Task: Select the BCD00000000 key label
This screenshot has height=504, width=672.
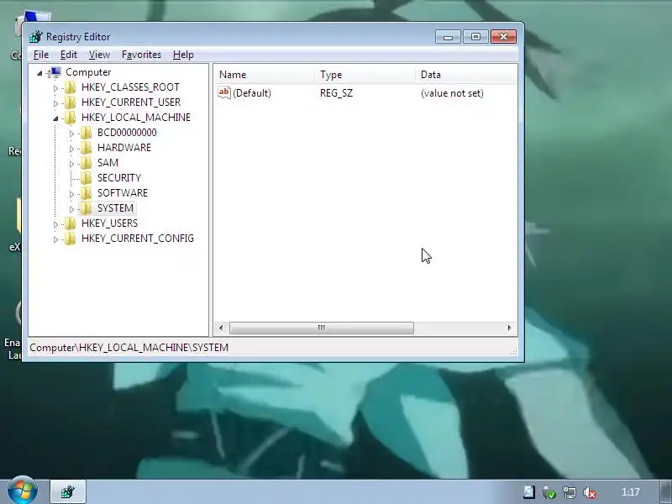Action: tap(127, 133)
